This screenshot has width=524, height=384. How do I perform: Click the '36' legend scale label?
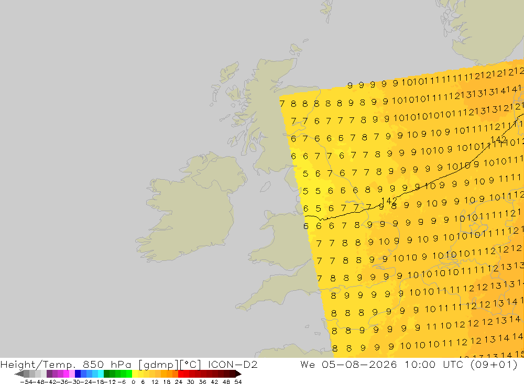pyautogui.click(x=202, y=382)
